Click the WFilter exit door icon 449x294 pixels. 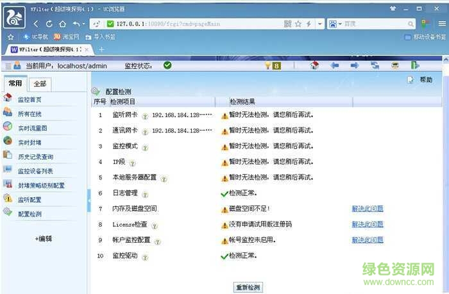(415, 65)
